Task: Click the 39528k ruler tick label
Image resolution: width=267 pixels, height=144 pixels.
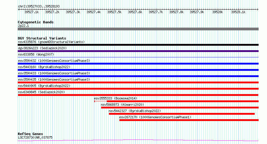Action: pos(217,12)
